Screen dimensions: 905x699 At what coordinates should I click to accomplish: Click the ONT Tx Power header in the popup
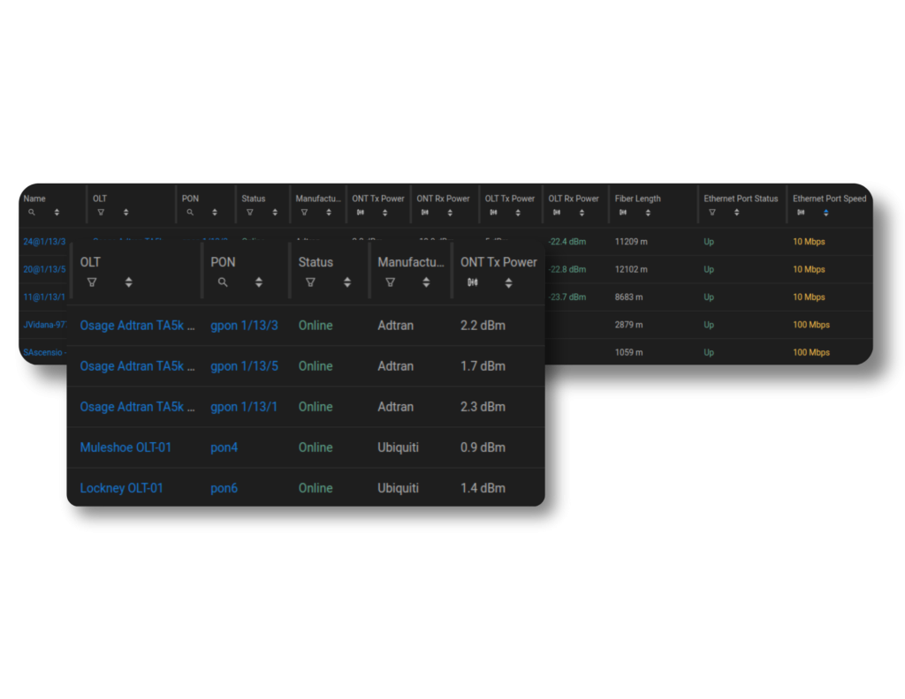498,262
